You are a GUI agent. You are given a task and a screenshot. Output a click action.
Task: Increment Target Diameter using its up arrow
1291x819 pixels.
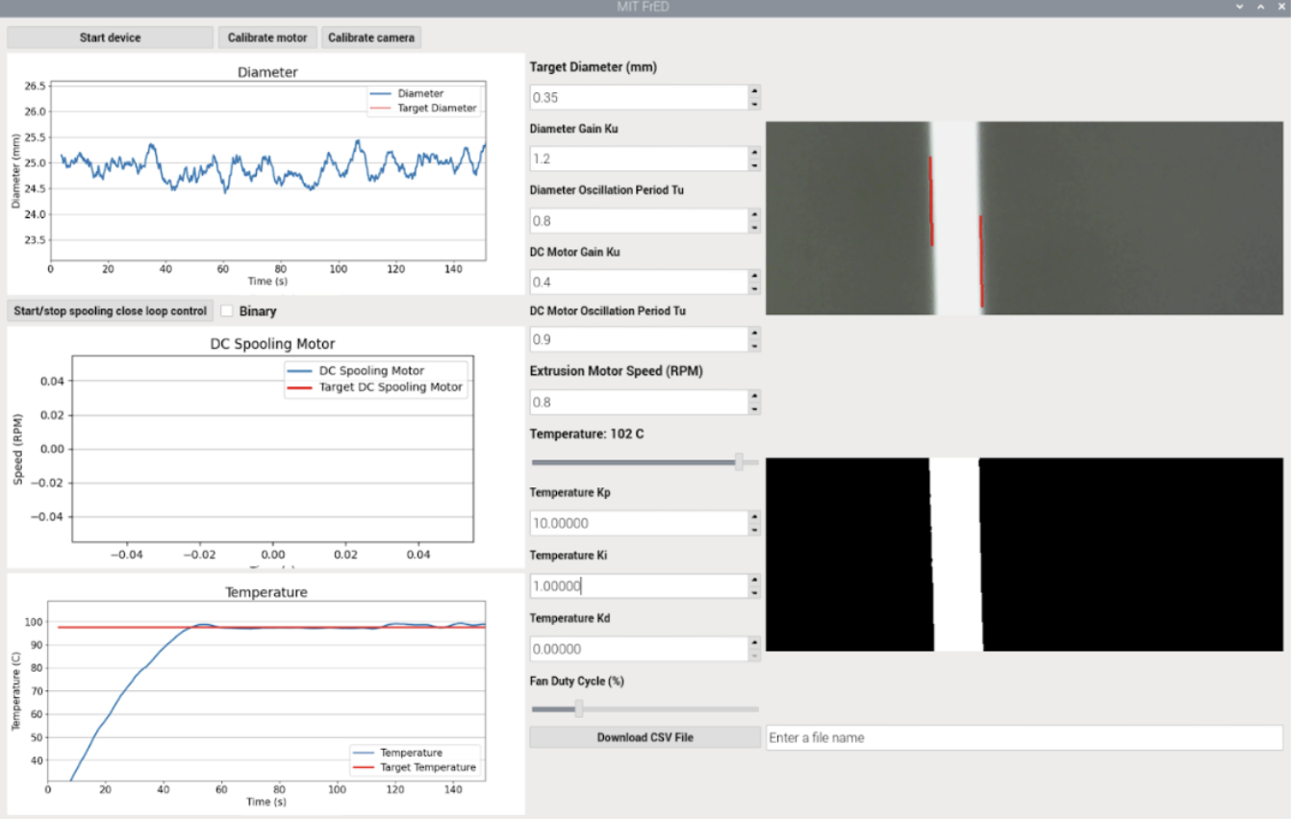pos(756,92)
